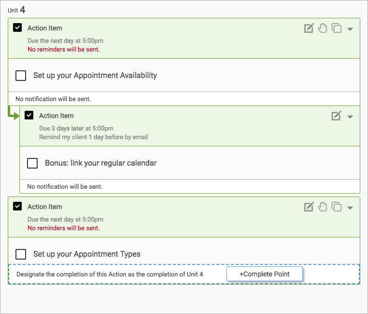368x314 pixels.
Task: Uncheck the first Action Item black checkbox
Action: (17, 27)
